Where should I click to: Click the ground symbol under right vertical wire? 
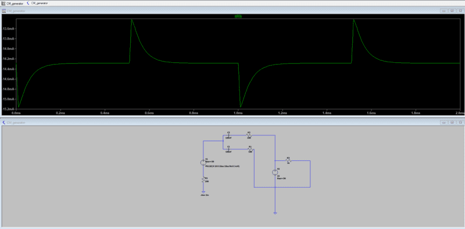275,213
